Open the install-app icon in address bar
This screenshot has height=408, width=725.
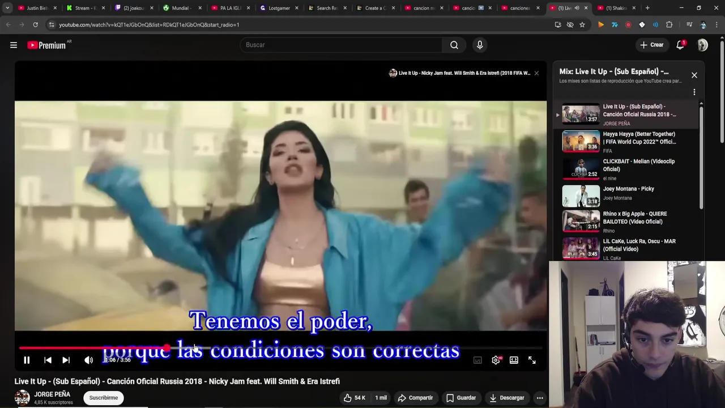558,25
